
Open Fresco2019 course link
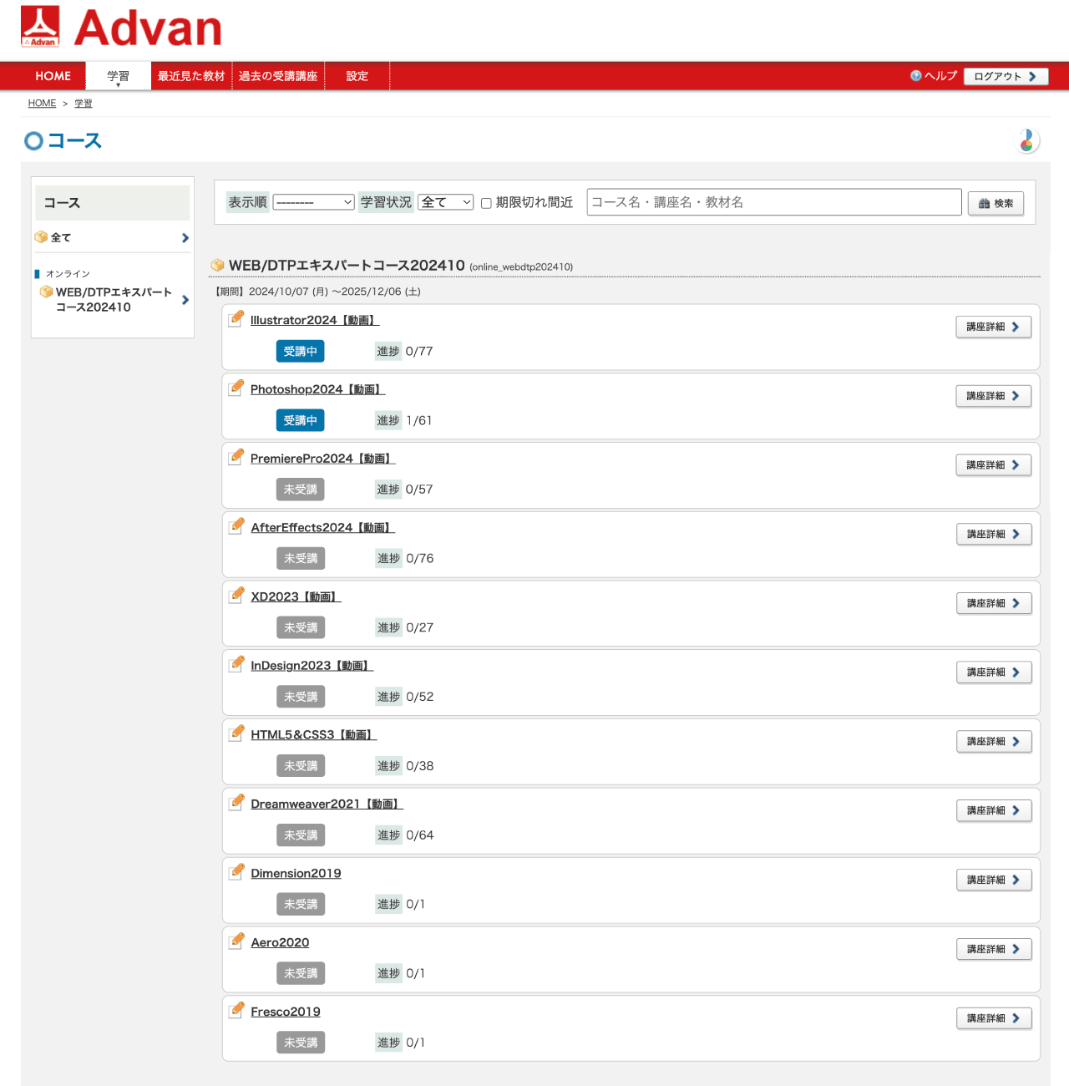pos(286,1012)
